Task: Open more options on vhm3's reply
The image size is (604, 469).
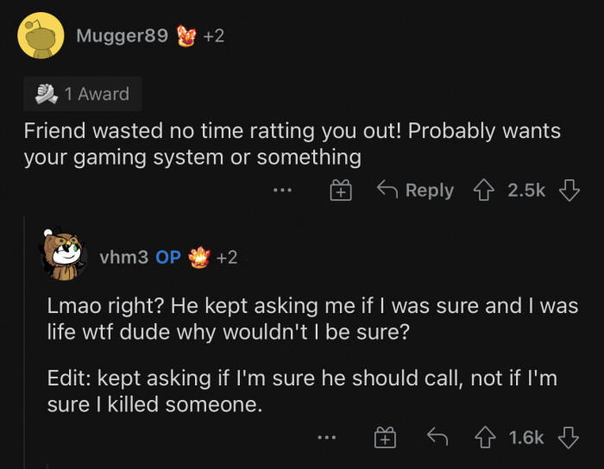Action: (x=325, y=438)
